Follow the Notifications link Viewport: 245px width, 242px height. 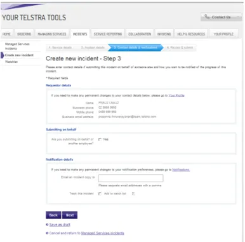tap(181, 170)
